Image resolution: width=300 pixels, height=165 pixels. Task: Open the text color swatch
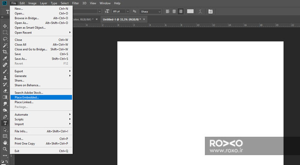coord(190,12)
